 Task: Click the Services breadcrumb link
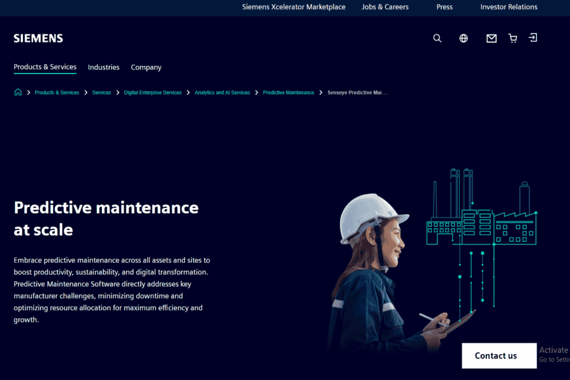click(101, 92)
